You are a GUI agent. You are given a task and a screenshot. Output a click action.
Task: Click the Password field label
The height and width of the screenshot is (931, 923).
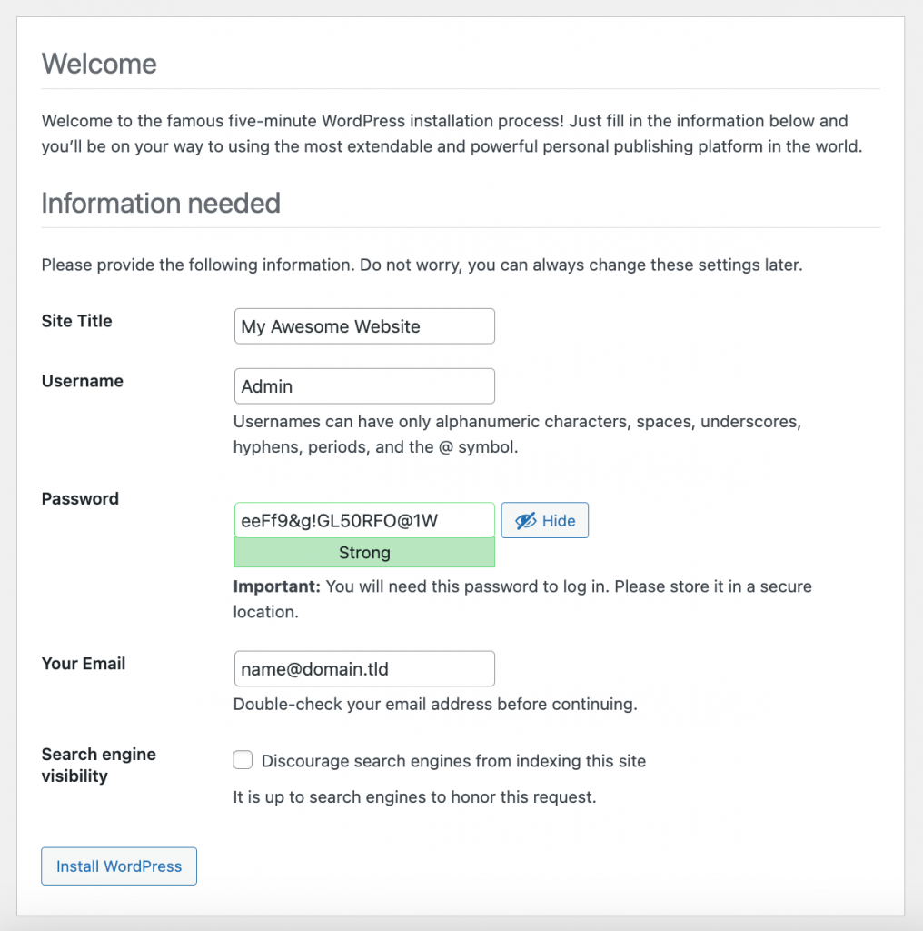[x=80, y=498]
